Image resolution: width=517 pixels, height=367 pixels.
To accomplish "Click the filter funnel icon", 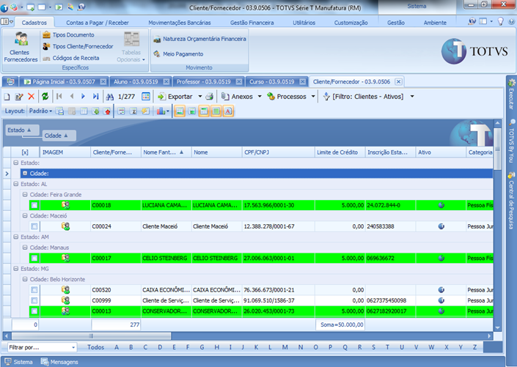I will point(326,97).
